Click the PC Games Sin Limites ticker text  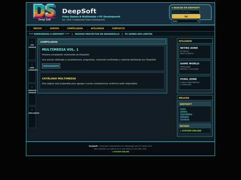[x=138, y=34]
